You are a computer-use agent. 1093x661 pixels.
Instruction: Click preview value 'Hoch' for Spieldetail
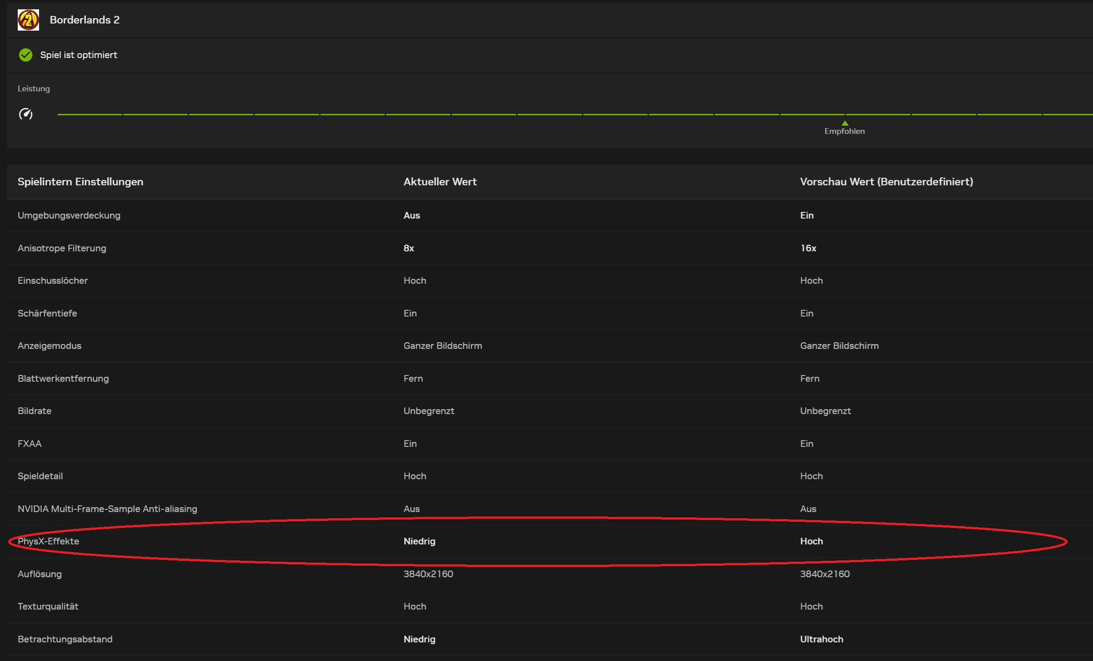pyautogui.click(x=811, y=476)
